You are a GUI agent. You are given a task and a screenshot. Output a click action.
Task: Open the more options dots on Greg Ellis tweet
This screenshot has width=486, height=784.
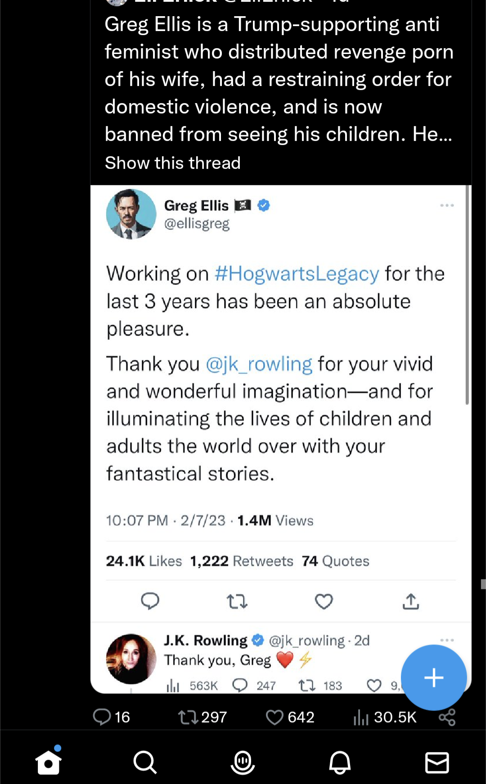(447, 205)
